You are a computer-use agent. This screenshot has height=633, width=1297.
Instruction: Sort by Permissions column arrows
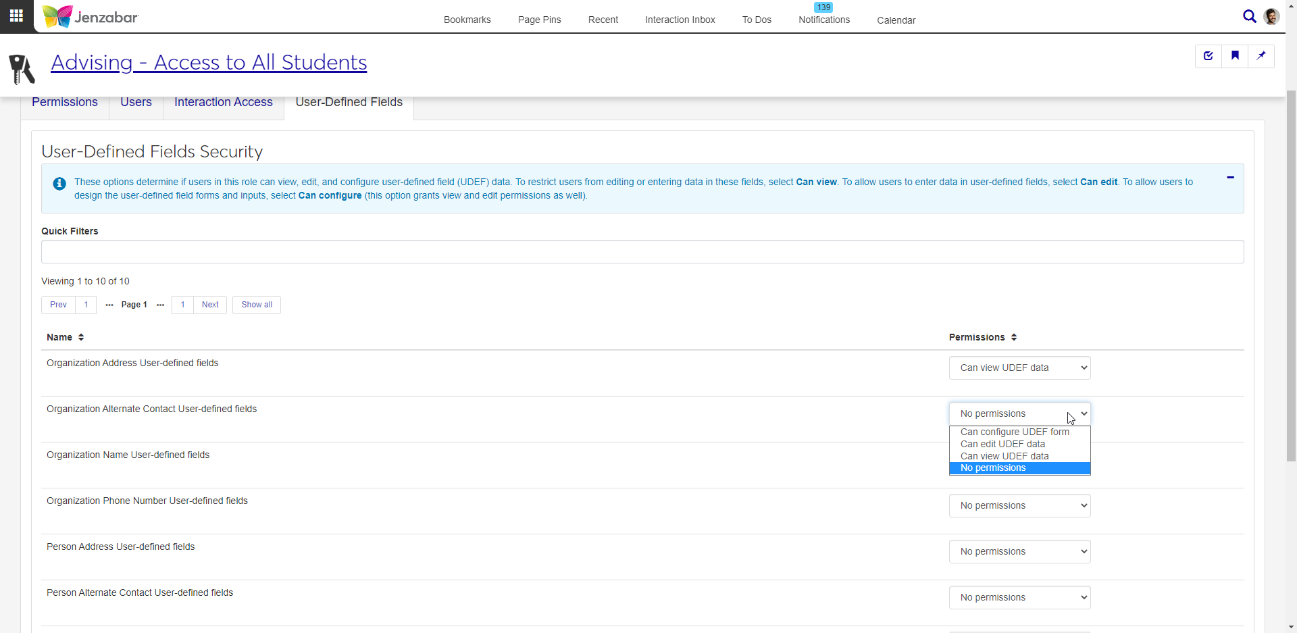coord(1014,337)
